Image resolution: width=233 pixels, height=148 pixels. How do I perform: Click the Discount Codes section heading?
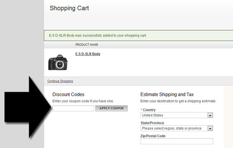click(68, 95)
